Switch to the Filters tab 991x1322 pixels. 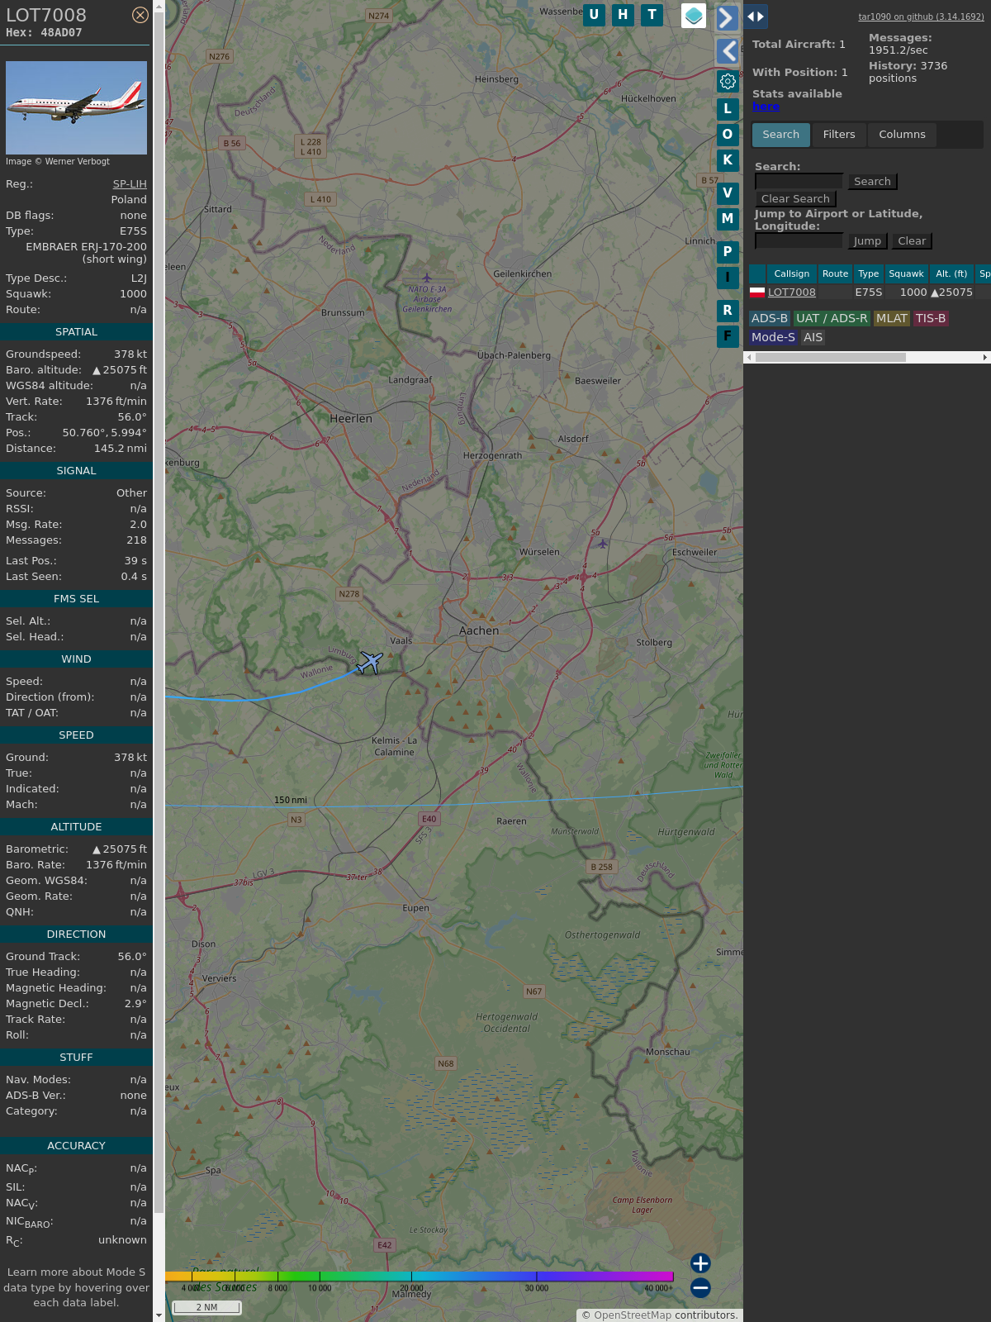(x=838, y=135)
